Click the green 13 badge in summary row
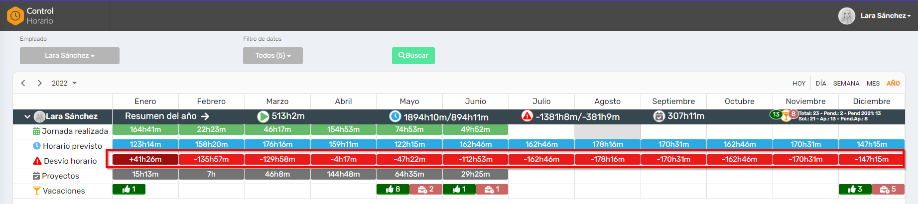Image resolution: width=918 pixels, height=204 pixels. click(x=776, y=114)
